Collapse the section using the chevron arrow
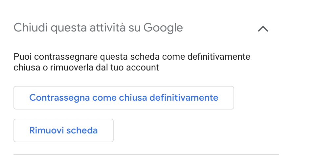312x158 pixels. click(263, 29)
